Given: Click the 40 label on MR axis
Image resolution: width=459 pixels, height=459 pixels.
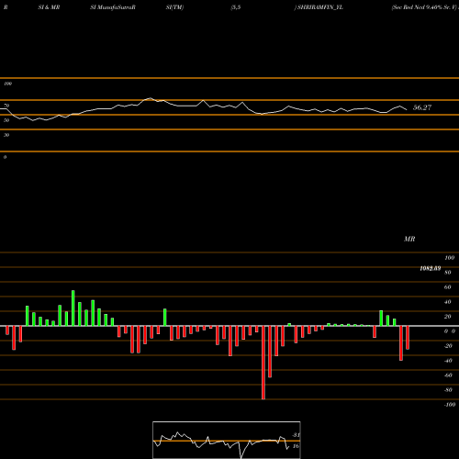Looking at the screenshot, I should 448,302.
